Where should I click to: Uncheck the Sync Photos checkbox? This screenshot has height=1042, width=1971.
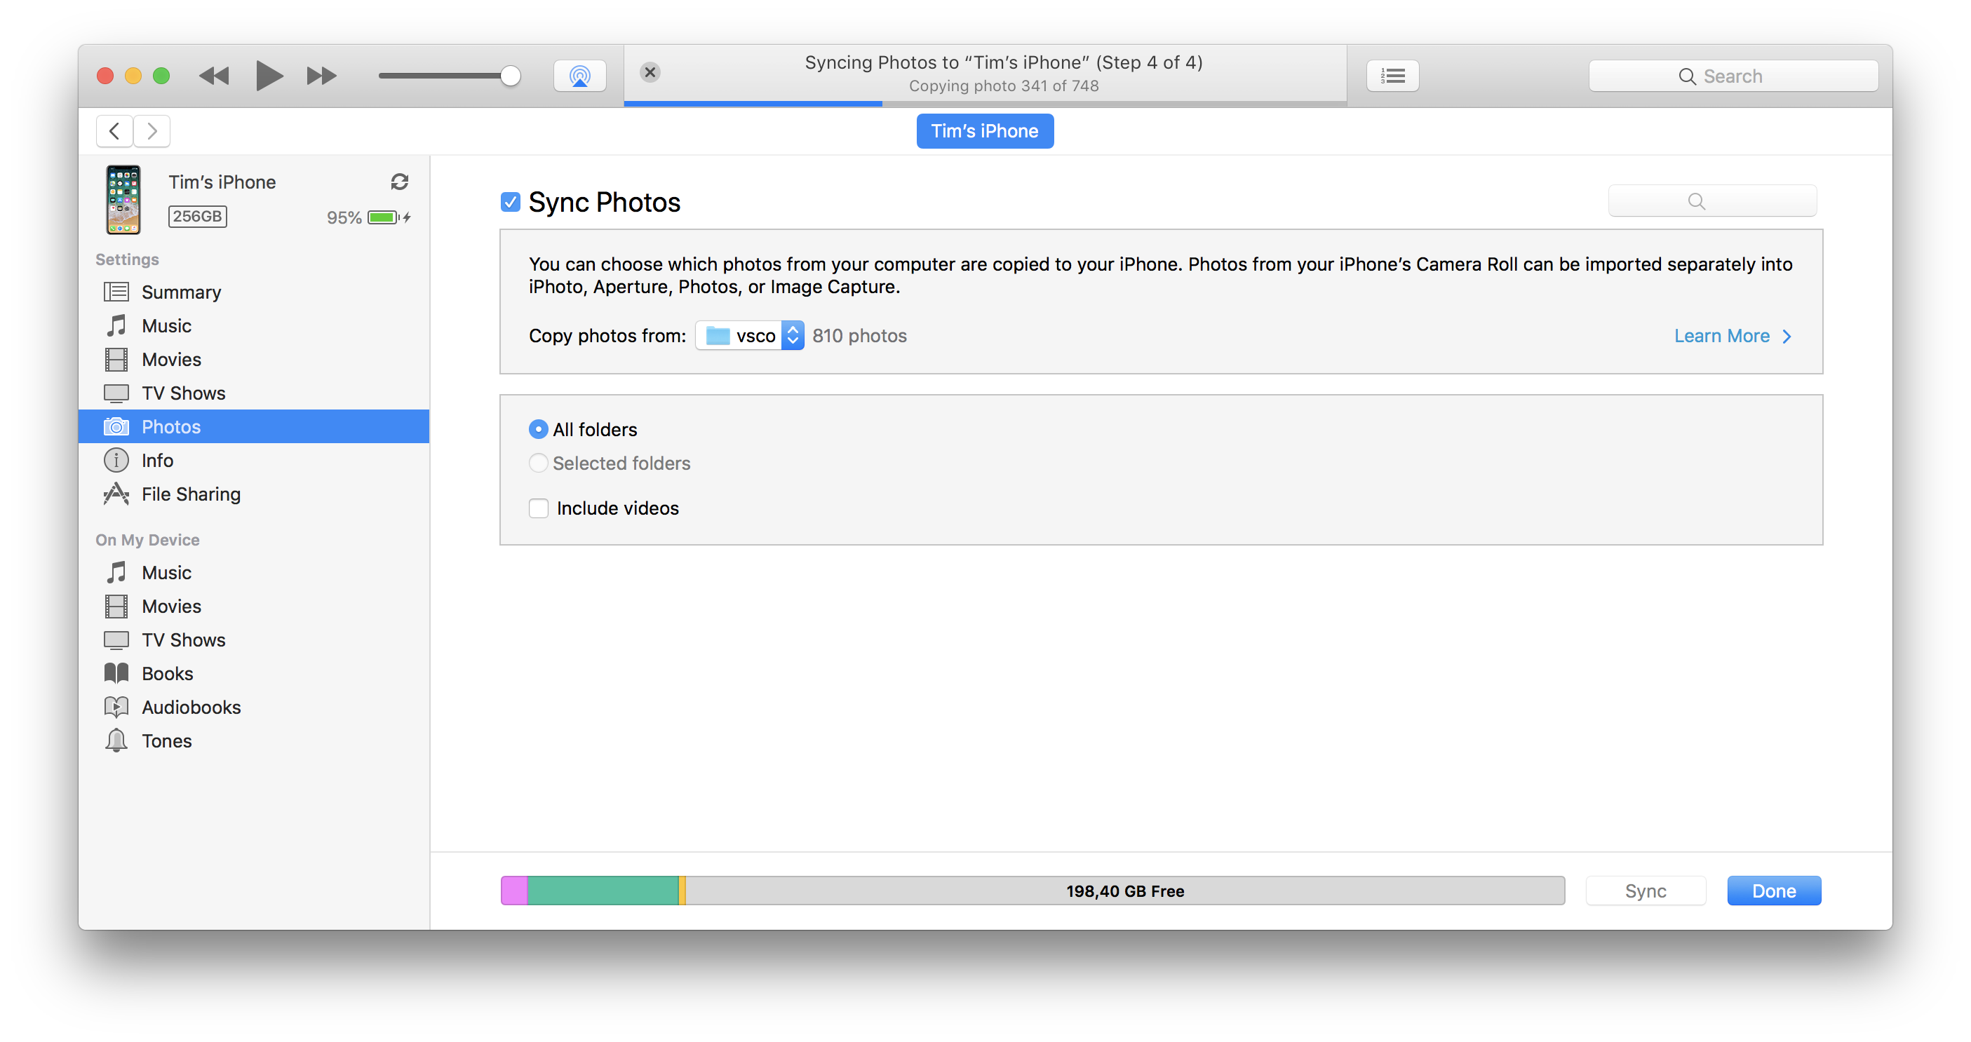[x=511, y=202]
